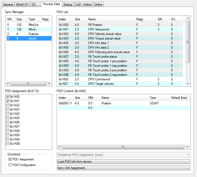The image size is (197, 177).
Task: Open the EtherCAT tab
Action: (x=22, y=5)
